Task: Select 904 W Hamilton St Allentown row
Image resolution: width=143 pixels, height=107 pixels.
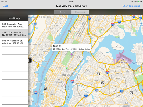Action: tap(14, 42)
